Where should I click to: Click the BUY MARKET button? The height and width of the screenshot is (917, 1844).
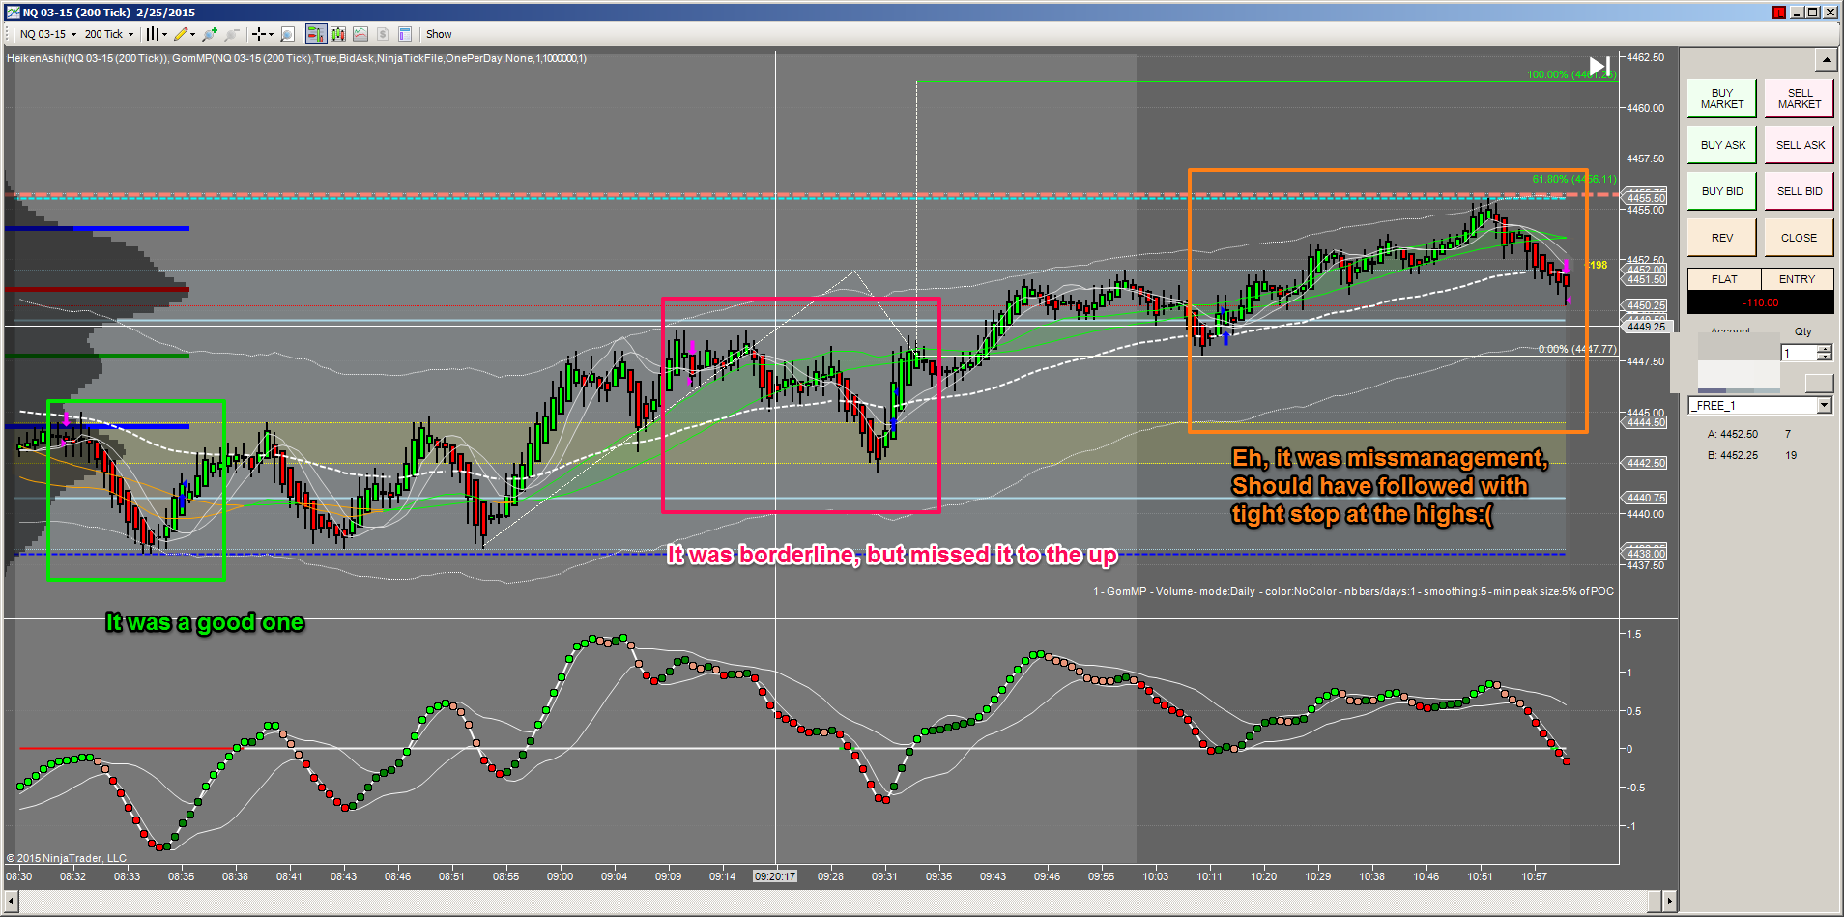tap(1722, 99)
